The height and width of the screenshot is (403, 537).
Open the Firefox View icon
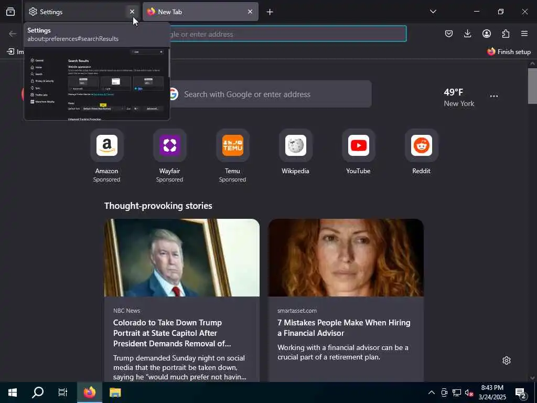click(x=10, y=12)
